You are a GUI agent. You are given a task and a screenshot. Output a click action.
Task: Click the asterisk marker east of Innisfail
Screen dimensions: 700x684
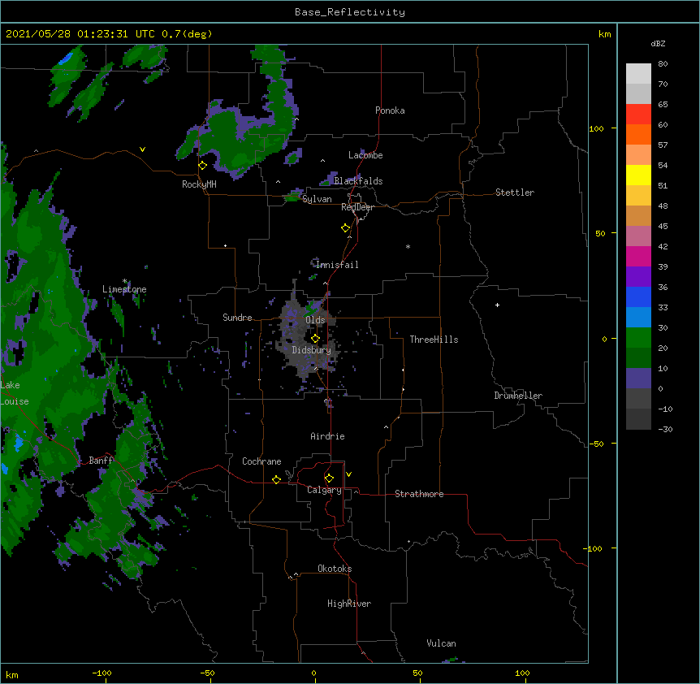[408, 246]
